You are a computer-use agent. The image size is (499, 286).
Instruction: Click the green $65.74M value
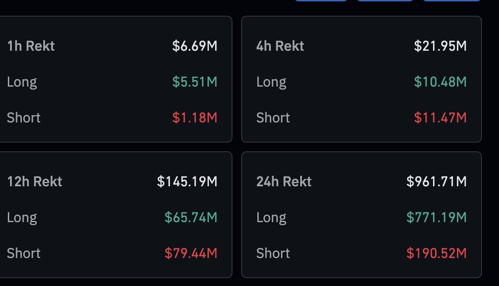pos(191,217)
